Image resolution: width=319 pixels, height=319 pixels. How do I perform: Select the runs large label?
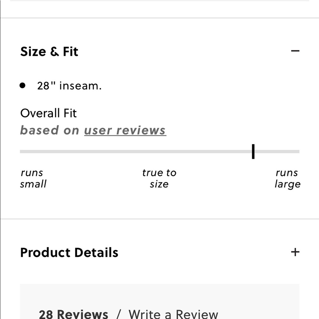(287, 178)
